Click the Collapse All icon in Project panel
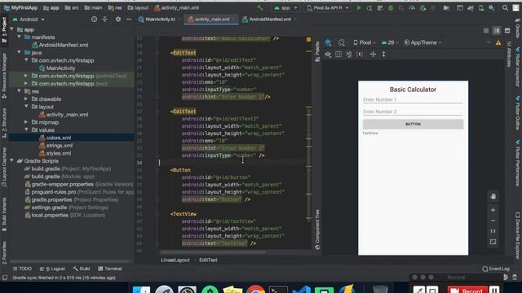522x293 pixels. coord(105,20)
